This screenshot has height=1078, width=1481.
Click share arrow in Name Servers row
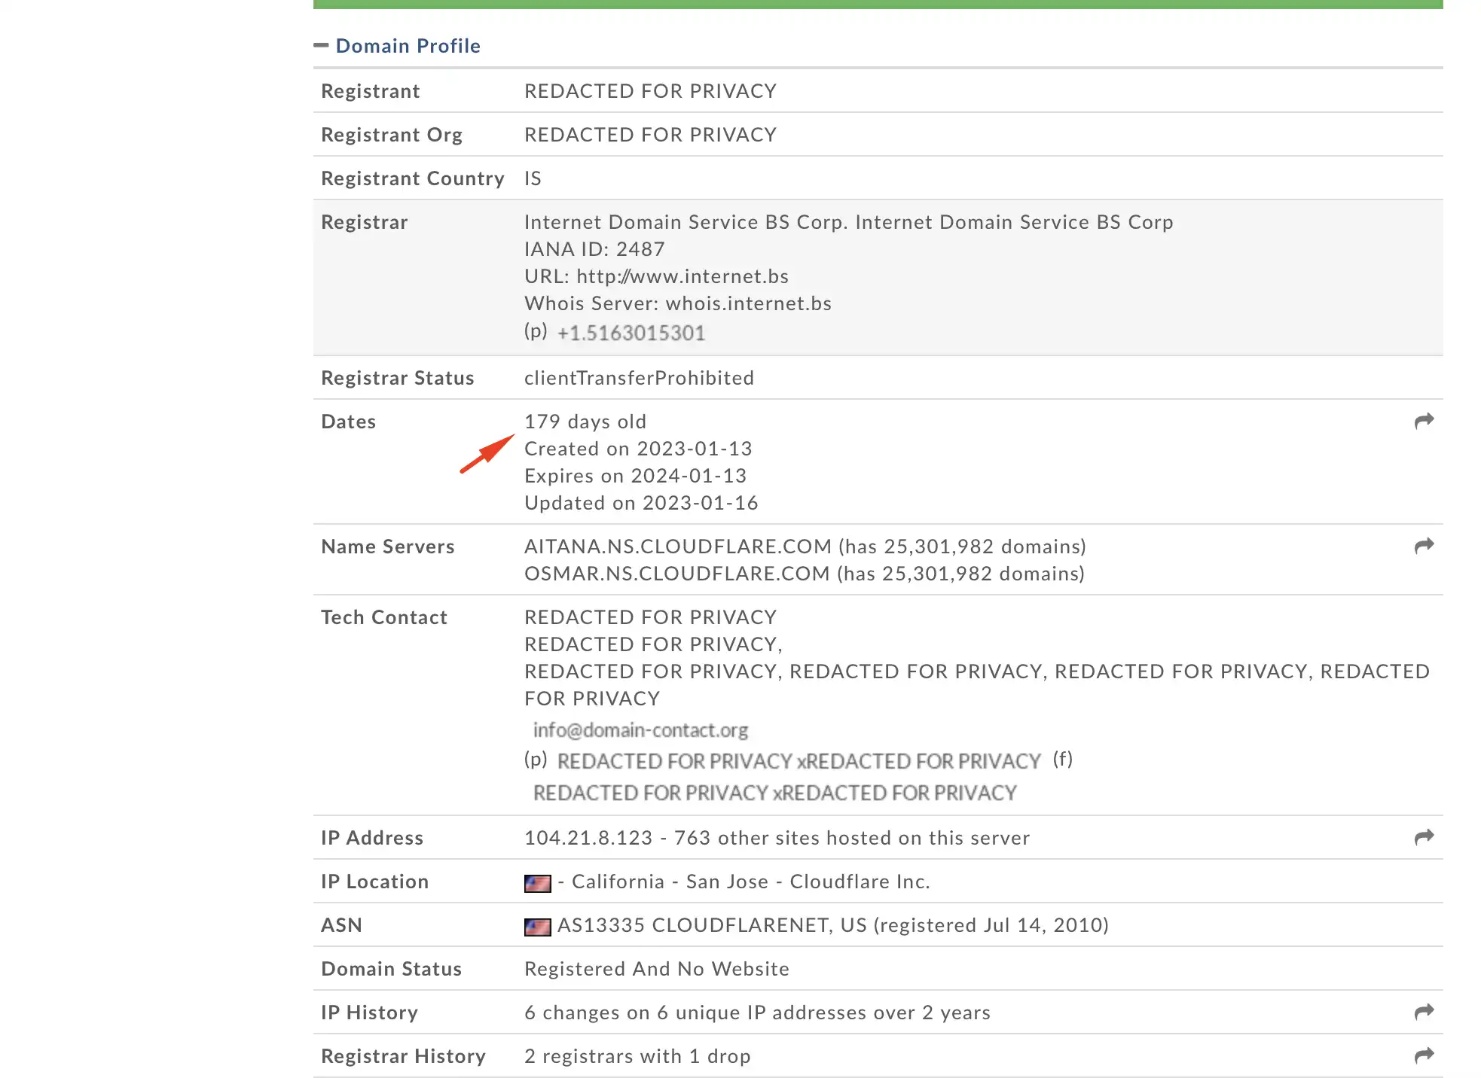(1424, 546)
